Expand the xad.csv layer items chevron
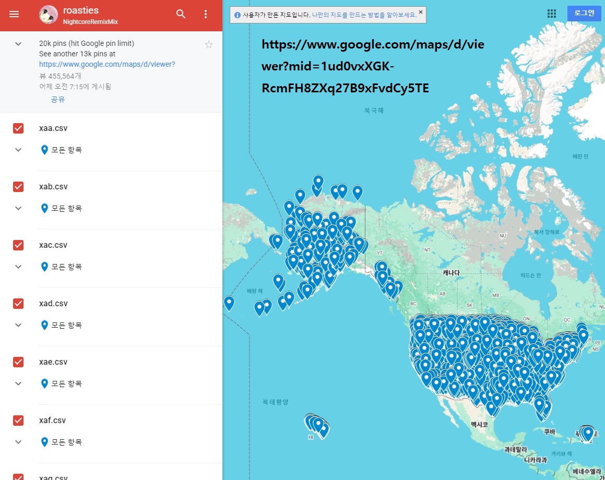 [18, 326]
